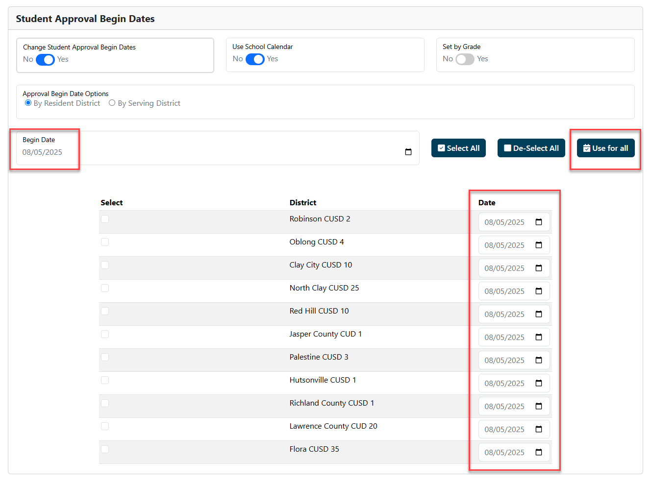Click the North Clay CUSD 25 district name
Image resolution: width=651 pixels, height=485 pixels.
pos(324,288)
